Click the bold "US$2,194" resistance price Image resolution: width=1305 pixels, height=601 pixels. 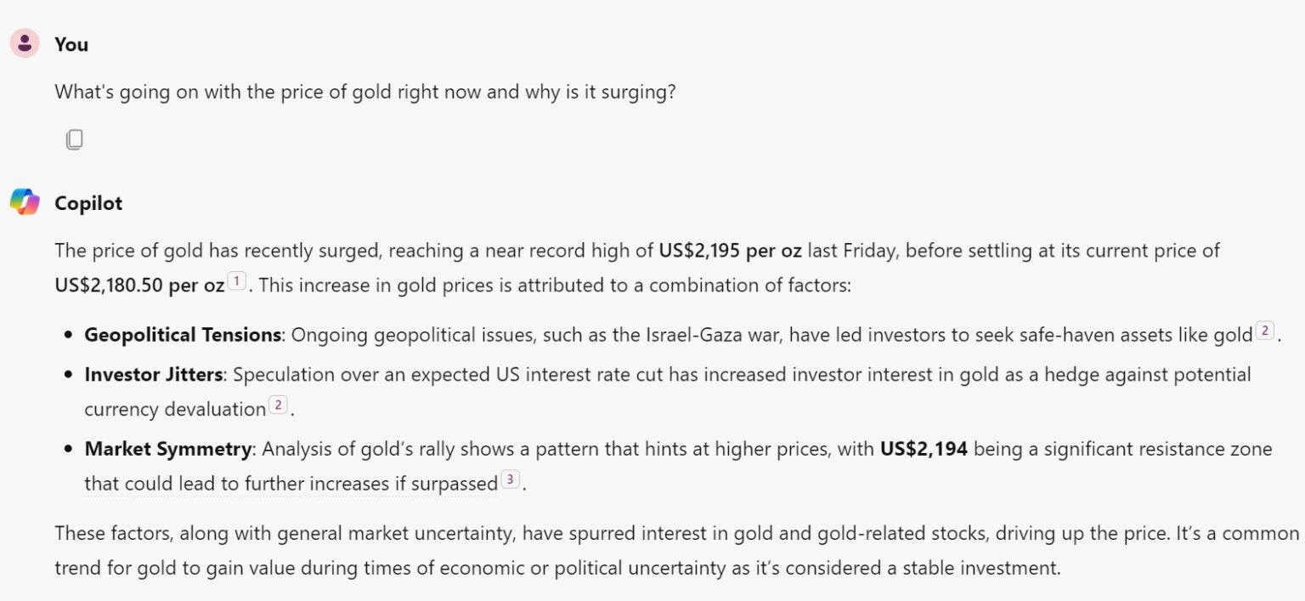(924, 449)
